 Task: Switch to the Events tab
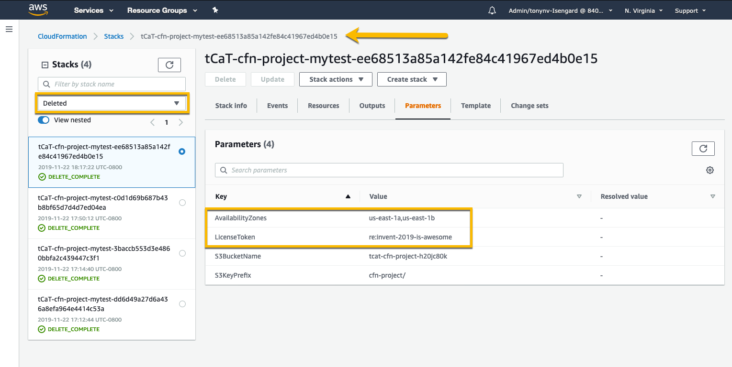pyautogui.click(x=278, y=106)
